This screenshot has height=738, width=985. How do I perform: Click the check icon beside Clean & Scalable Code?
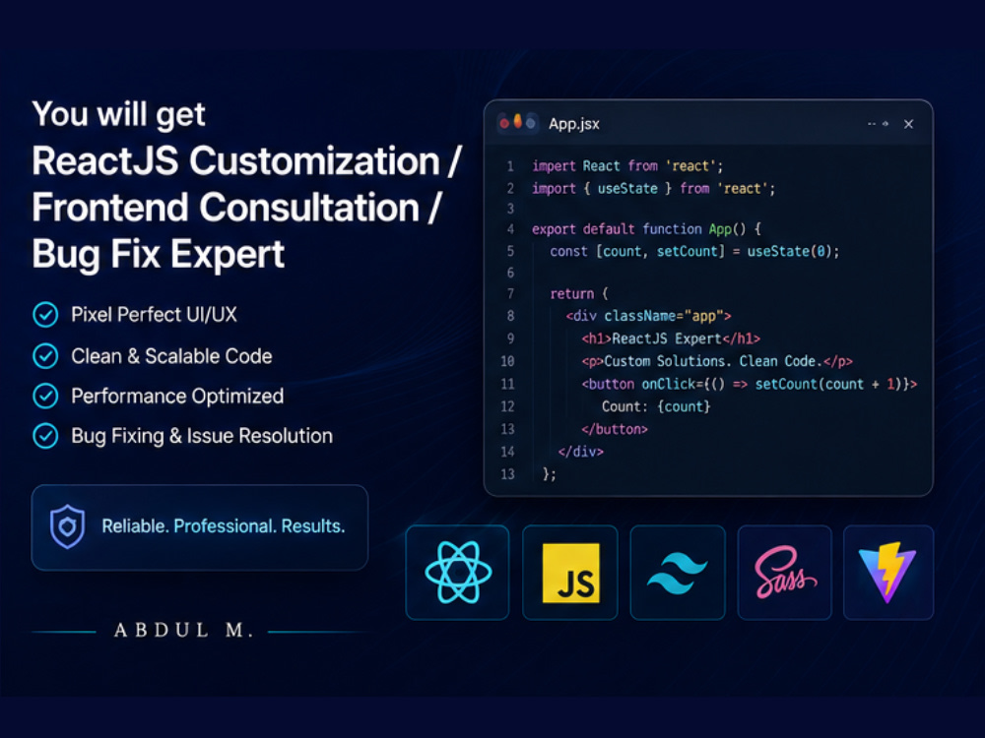tap(45, 356)
